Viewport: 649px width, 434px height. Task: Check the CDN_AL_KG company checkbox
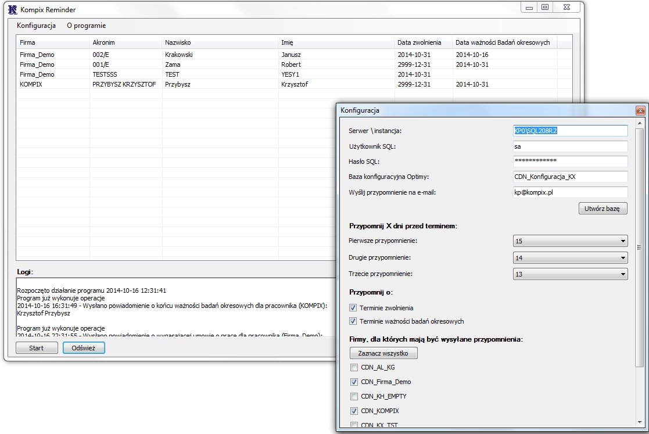coord(354,367)
